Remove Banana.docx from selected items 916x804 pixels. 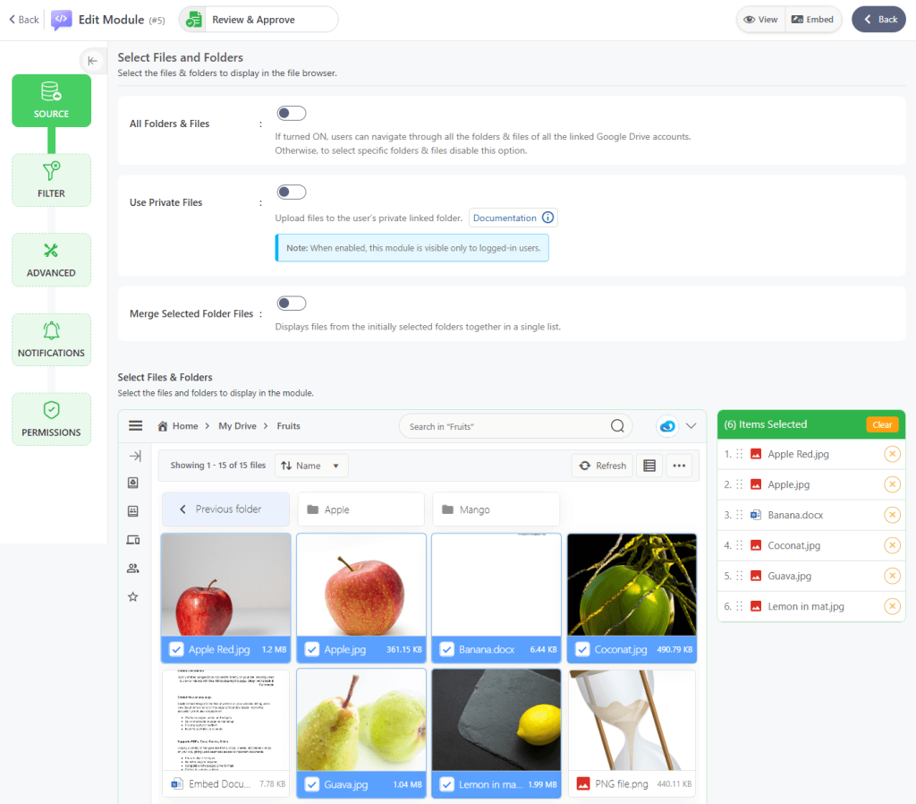pyautogui.click(x=892, y=515)
